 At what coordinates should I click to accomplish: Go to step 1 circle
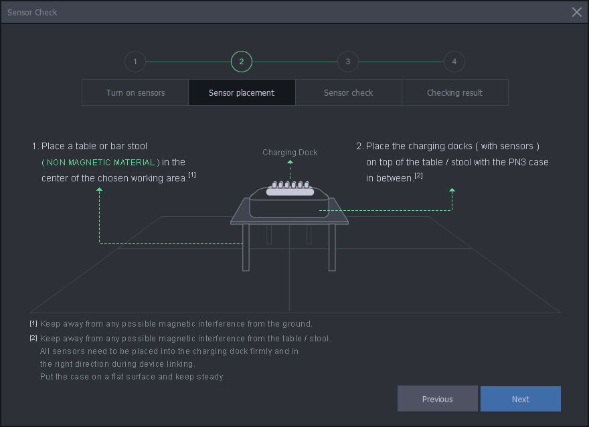[x=135, y=62]
